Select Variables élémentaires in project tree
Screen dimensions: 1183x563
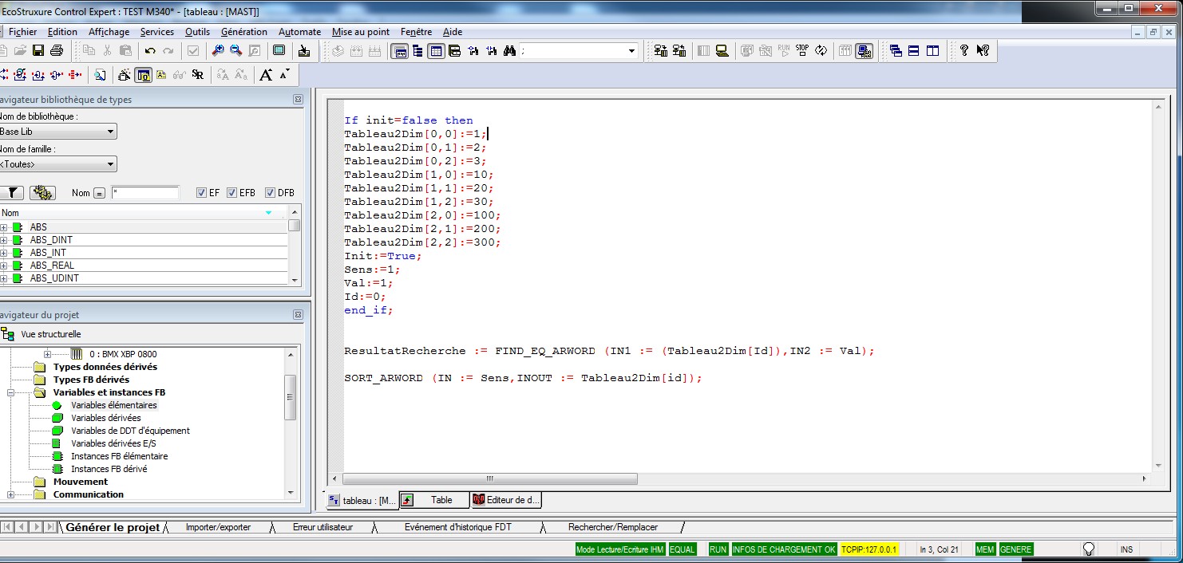pos(113,405)
